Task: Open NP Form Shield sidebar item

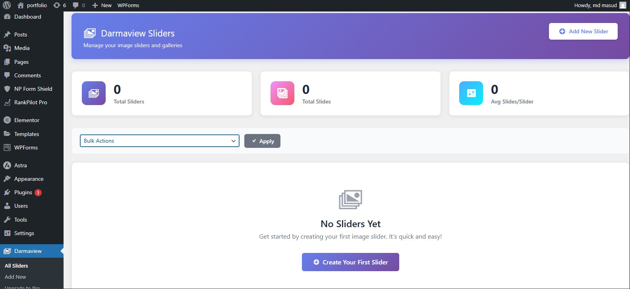Action: tap(33, 89)
